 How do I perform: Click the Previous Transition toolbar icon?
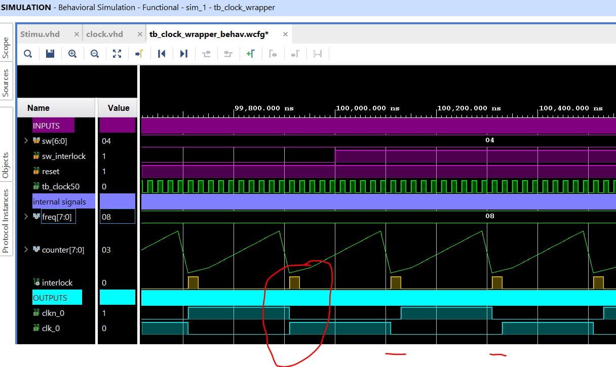(206, 53)
